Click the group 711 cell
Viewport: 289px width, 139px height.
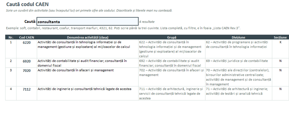click(172, 93)
